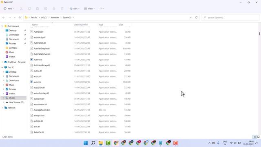
Task: Click the volume speaker icon in tray
Action: (x=235, y=143)
